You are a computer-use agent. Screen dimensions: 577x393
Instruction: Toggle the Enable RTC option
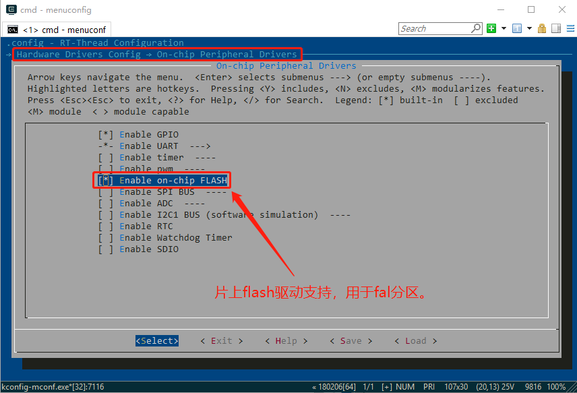pyautogui.click(x=106, y=226)
